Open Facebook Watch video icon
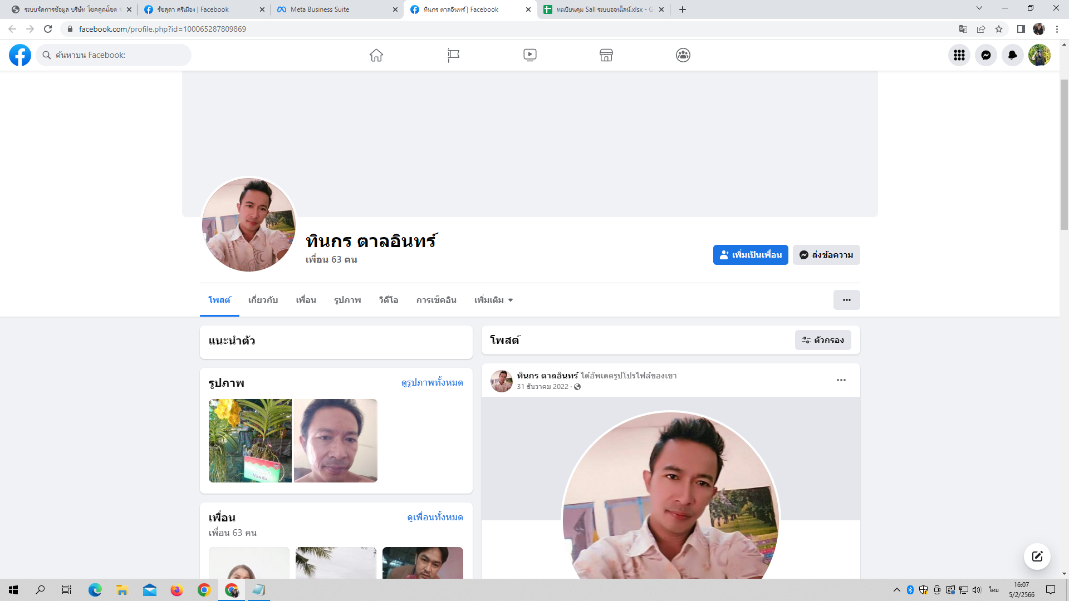Image resolution: width=1069 pixels, height=601 pixels. pyautogui.click(x=530, y=55)
